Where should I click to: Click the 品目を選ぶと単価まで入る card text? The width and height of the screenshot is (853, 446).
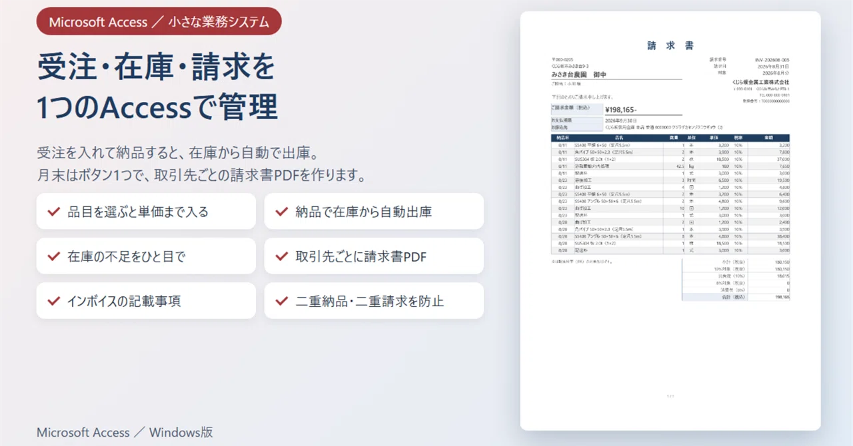tap(138, 212)
